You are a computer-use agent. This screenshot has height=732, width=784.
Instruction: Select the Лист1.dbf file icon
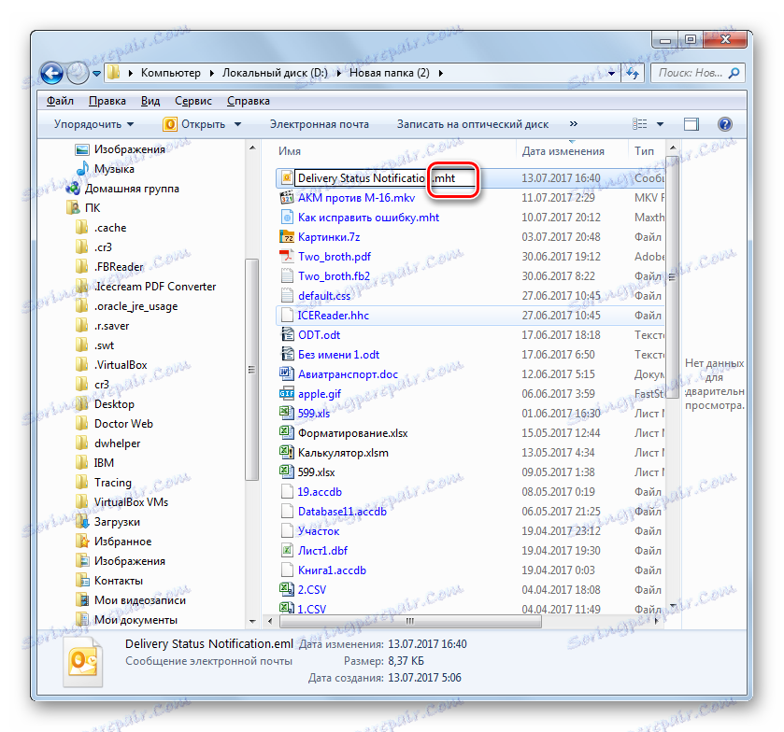click(x=287, y=550)
